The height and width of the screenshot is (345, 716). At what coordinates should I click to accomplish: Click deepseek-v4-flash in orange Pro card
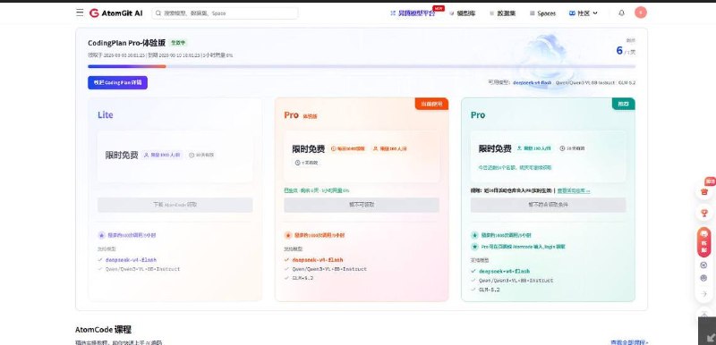tap(318, 260)
